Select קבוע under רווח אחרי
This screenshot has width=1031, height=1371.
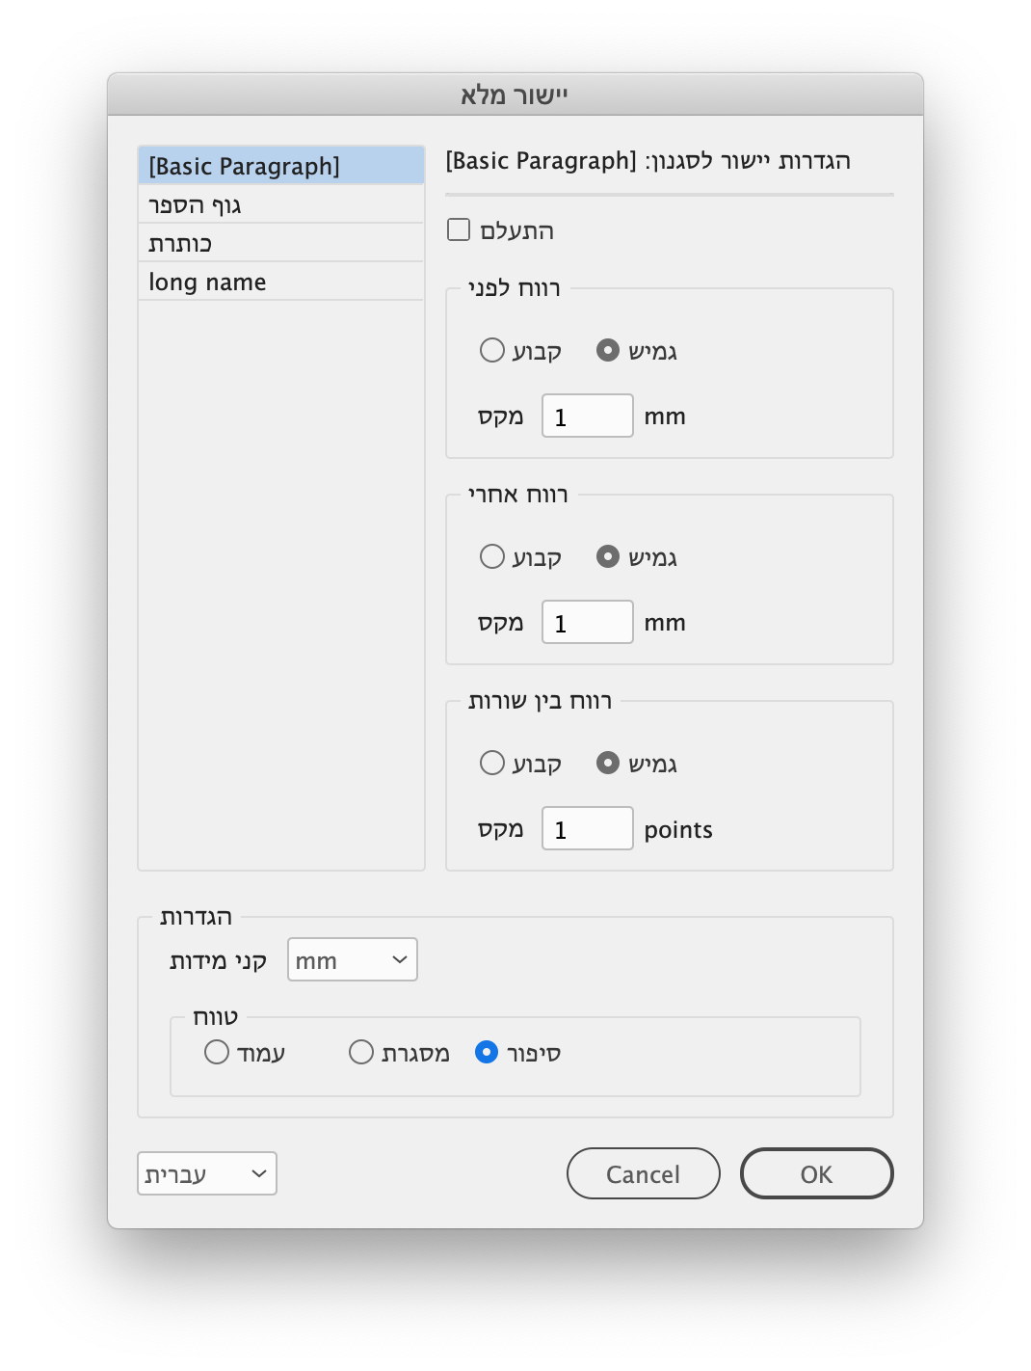tap(492, 556)
